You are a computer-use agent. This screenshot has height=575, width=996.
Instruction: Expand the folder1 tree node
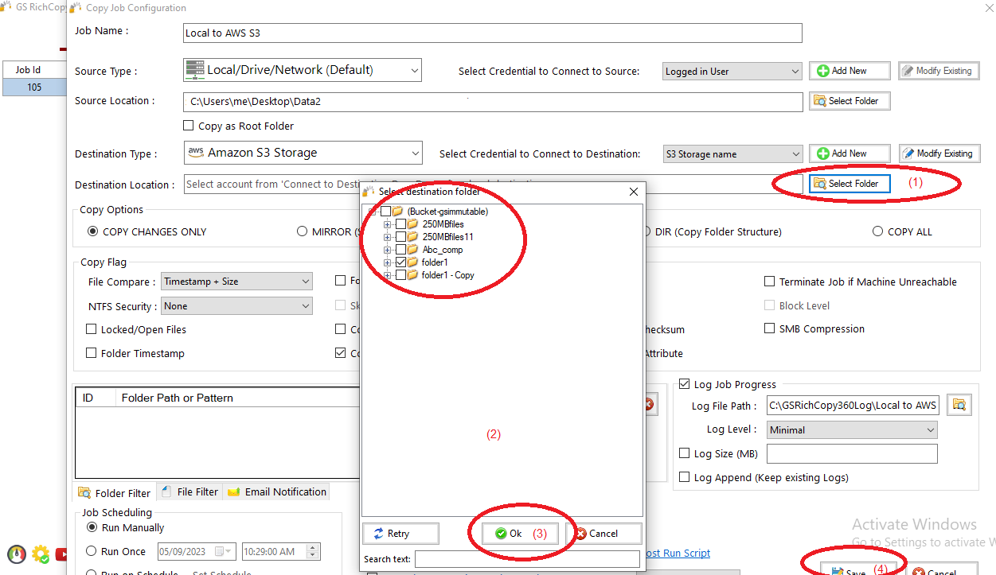pyautogui.click(x=388, y=262)
